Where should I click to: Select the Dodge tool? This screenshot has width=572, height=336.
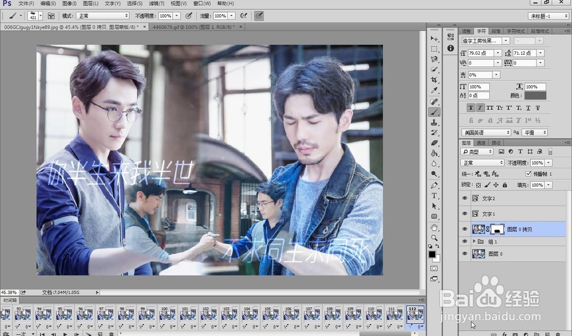434,174
